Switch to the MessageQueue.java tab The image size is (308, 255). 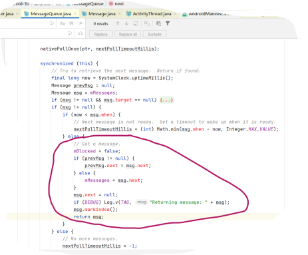pyautogui.click(x=51, y=14)
